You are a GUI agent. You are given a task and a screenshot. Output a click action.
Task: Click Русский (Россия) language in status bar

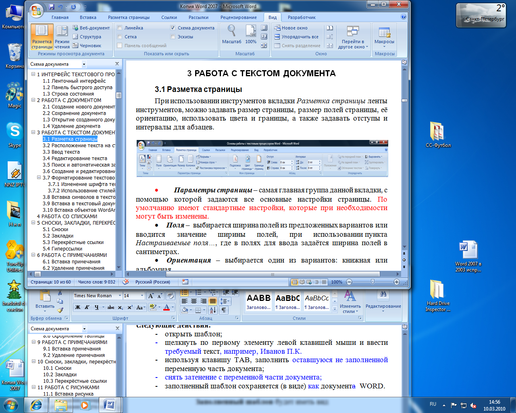coord(152,282)
